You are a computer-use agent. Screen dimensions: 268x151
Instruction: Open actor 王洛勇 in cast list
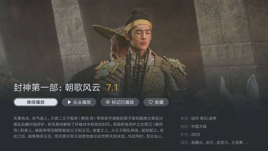[237, 142]
